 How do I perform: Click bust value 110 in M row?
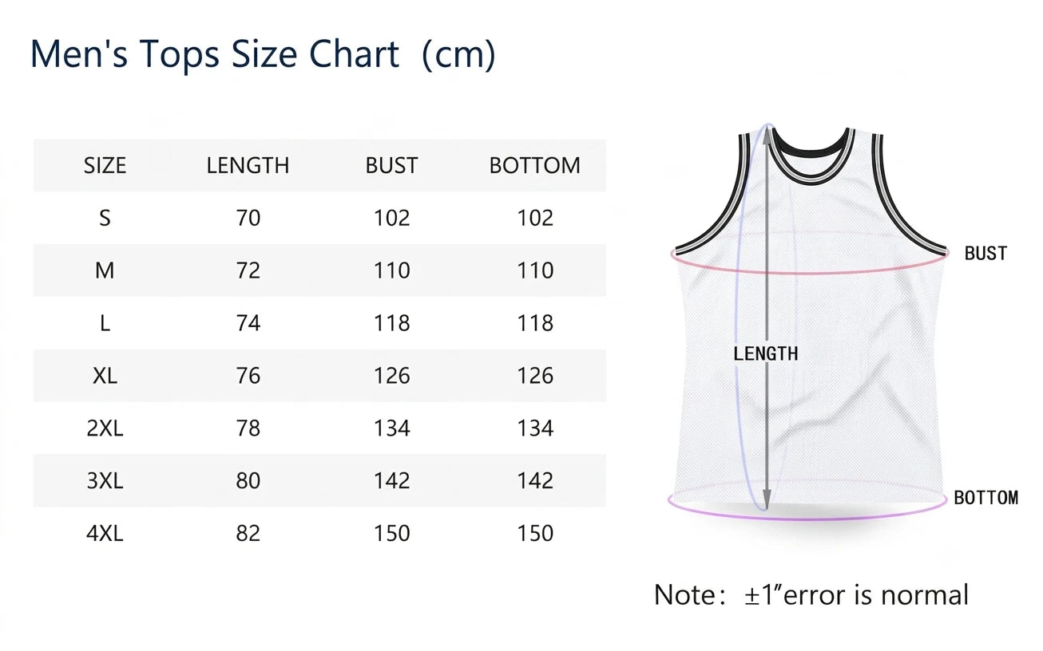pos(391,270)
